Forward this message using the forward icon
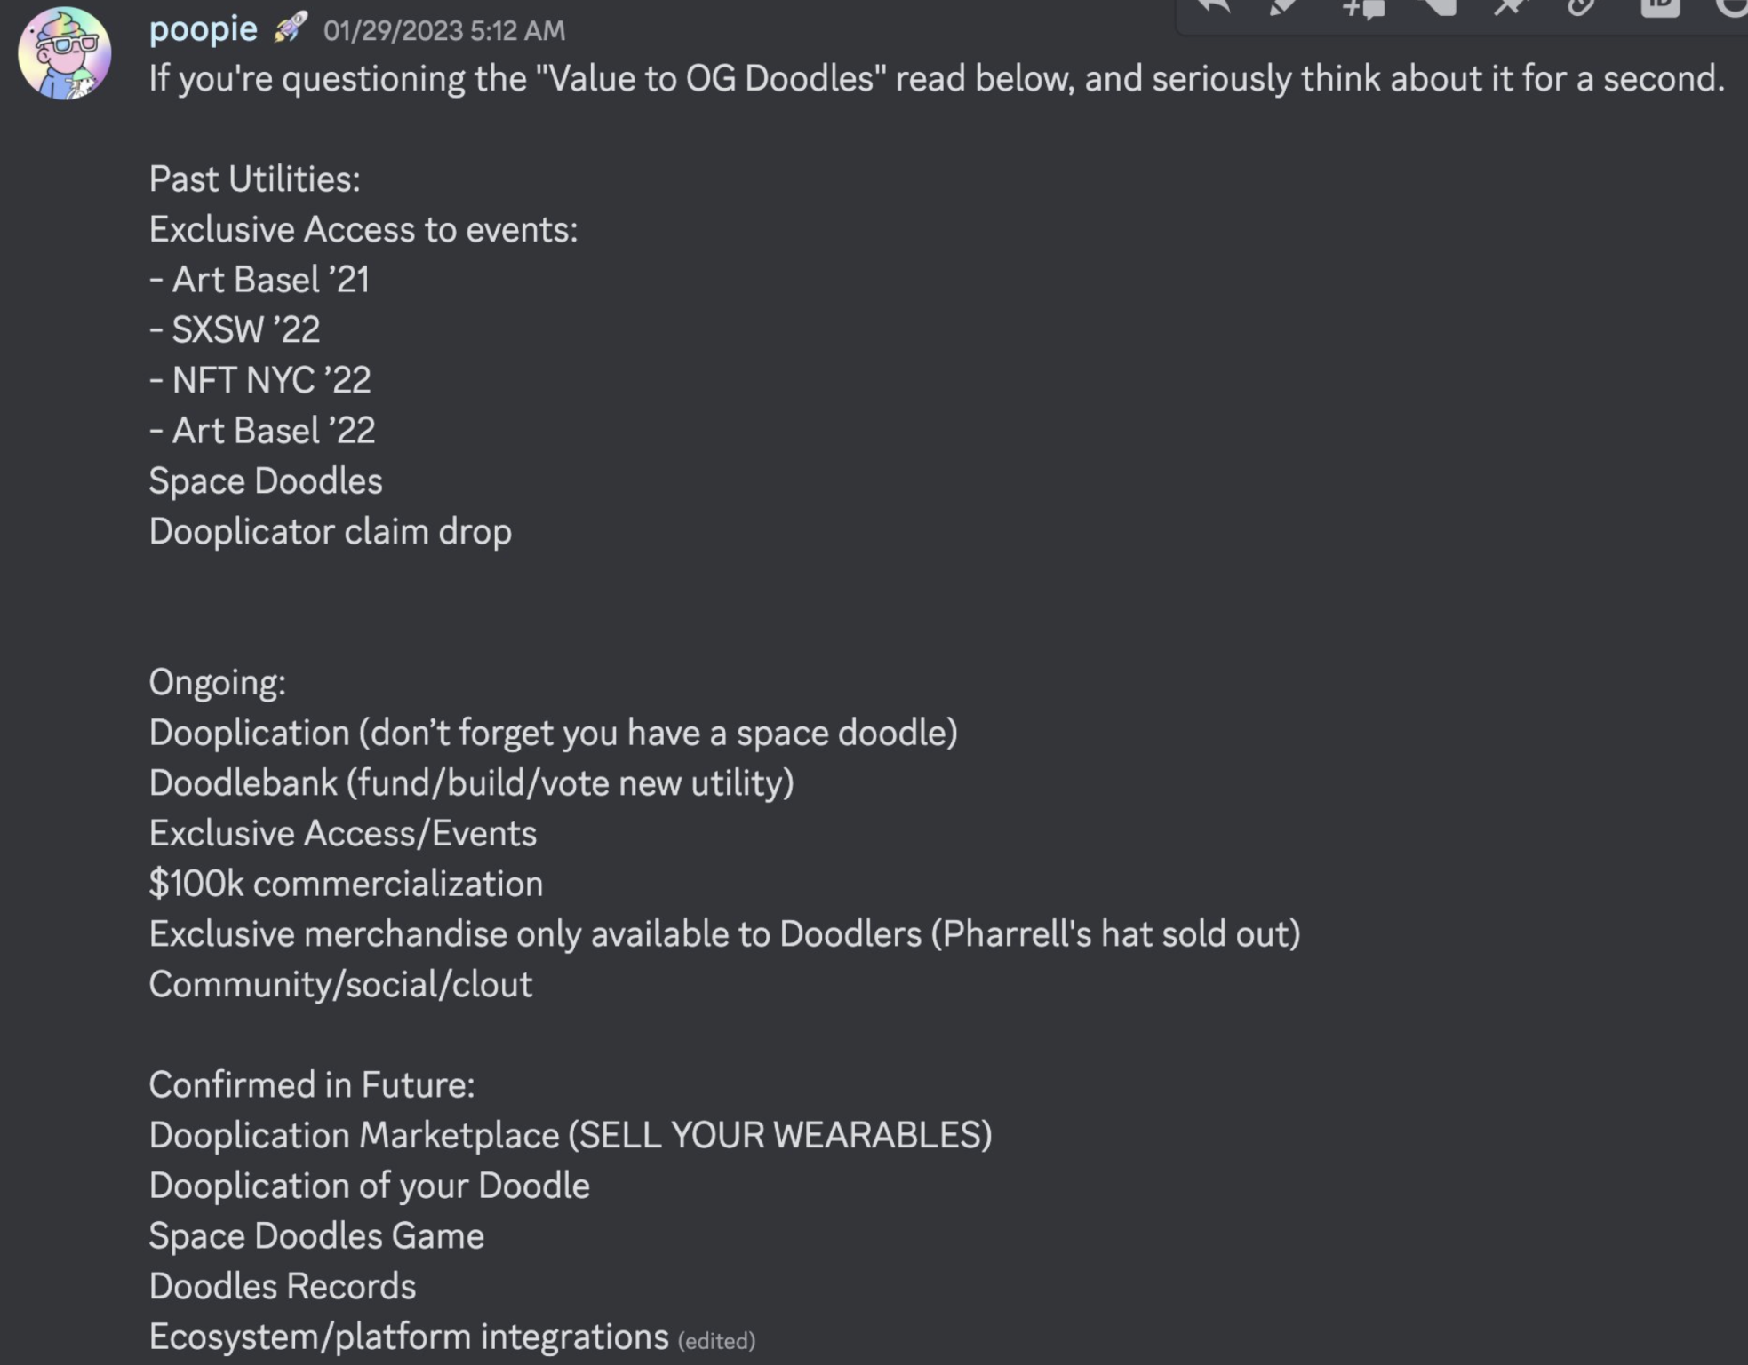 click(x=1437, y=9)
